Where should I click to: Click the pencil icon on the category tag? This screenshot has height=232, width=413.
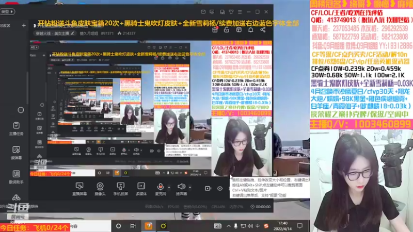[x=72, y=34]
